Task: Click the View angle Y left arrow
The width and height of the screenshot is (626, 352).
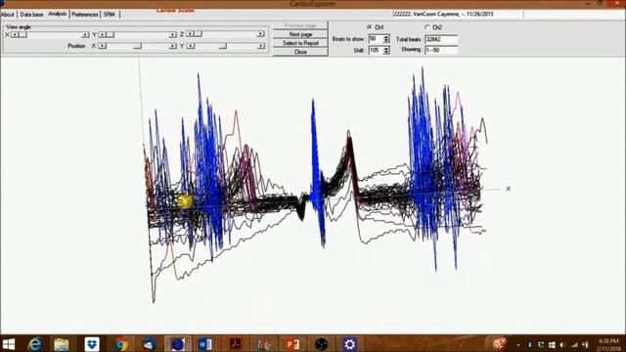Action: tap(102, 35)
